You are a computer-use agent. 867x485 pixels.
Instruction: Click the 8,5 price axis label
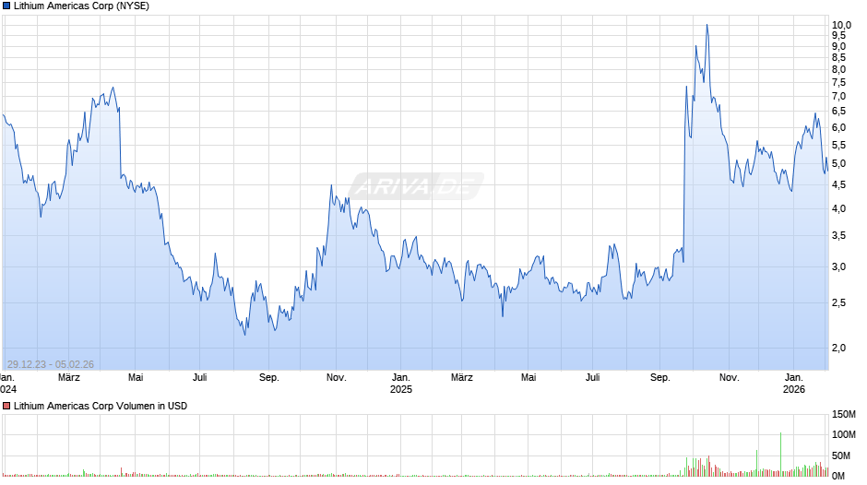[838, 57]
